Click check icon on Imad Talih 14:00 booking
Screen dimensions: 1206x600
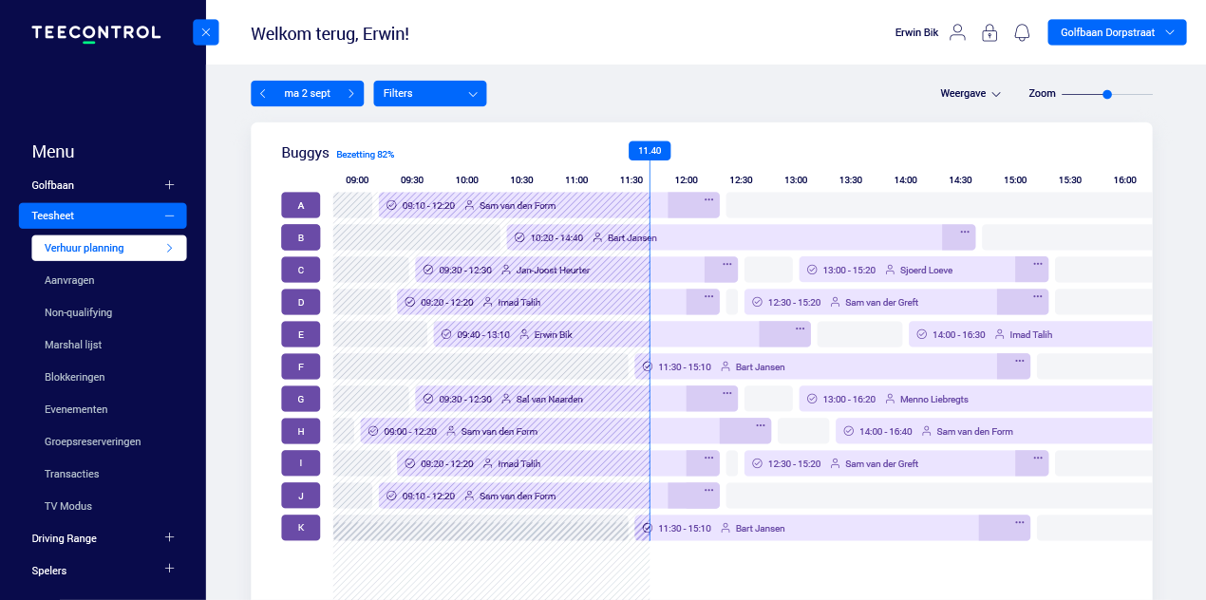(921, 334)
